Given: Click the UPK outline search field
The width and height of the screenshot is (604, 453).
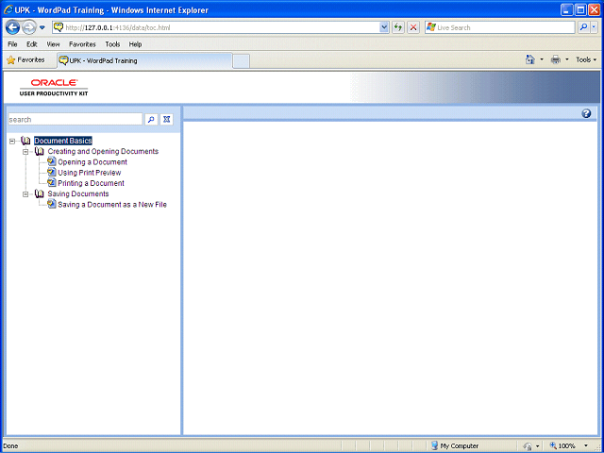Looking at the screenshot, I should click(x=75, y=120).
